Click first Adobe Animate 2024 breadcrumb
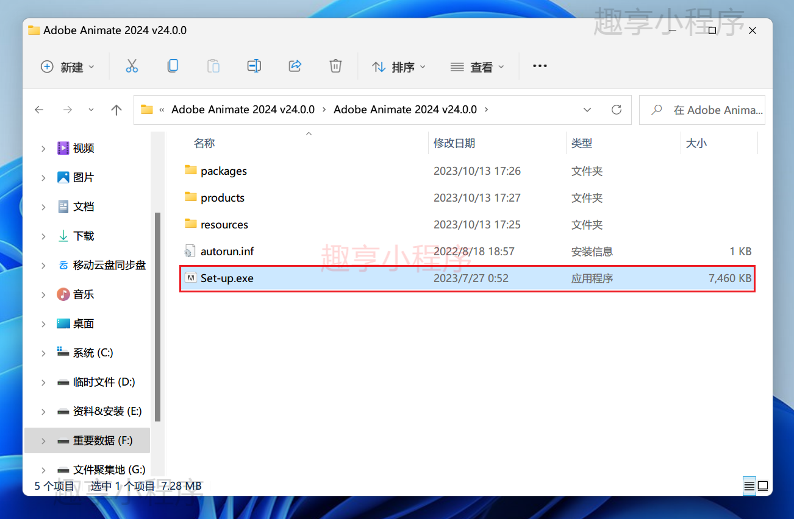This screenshot has height=519, width=794. pos(243,110)
